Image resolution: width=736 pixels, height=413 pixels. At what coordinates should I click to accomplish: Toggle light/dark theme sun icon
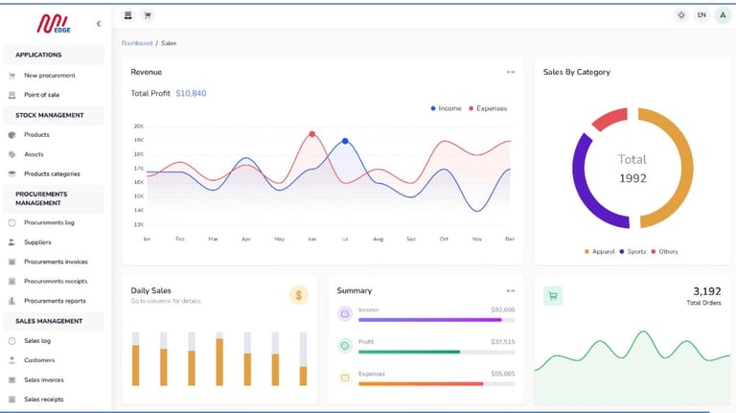point(681,15)
